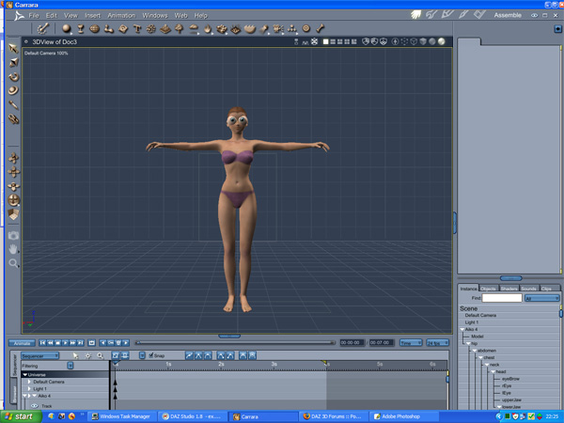Toggle eye visibility for Track row
The image size is (564, 423).
point(35,406)
